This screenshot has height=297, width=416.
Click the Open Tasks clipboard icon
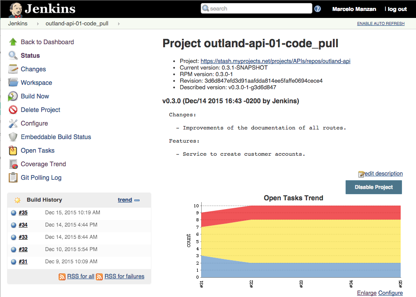(13, 150)
